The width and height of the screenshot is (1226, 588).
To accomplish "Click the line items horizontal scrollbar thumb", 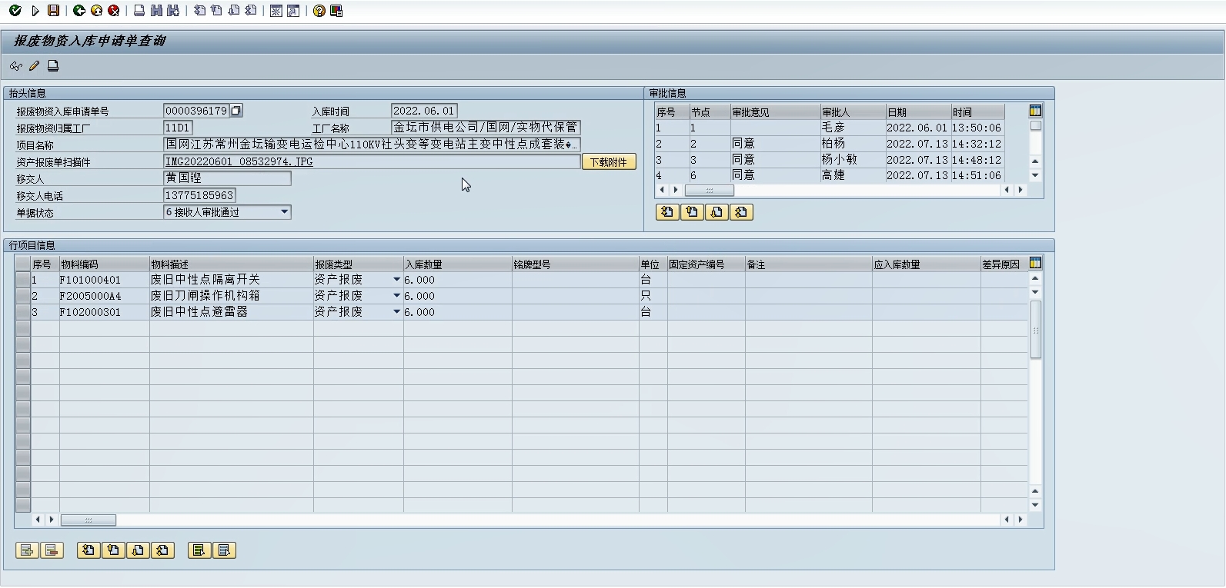I will (89, 520).
